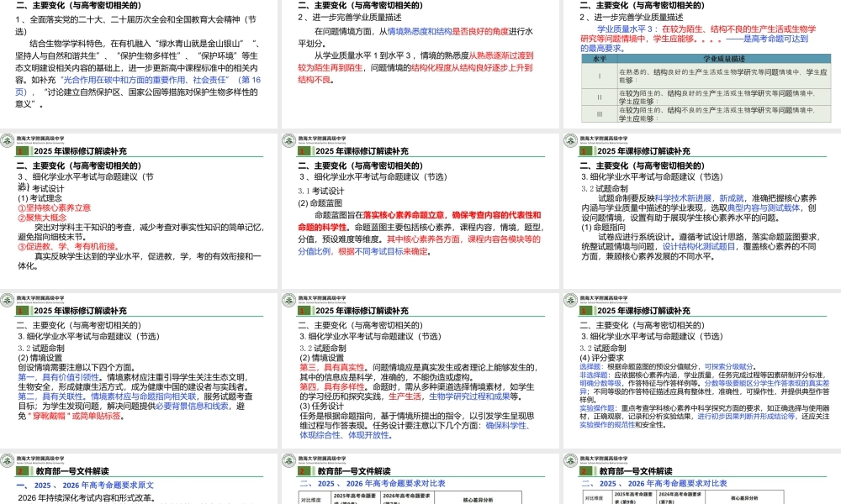Screen dimensions: 841x504
Task: Click the quoted text "穿靴戴帽"
Action: point(50,416)
